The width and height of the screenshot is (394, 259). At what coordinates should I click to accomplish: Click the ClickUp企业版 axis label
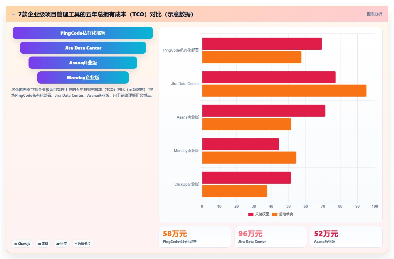pos(187,184)
